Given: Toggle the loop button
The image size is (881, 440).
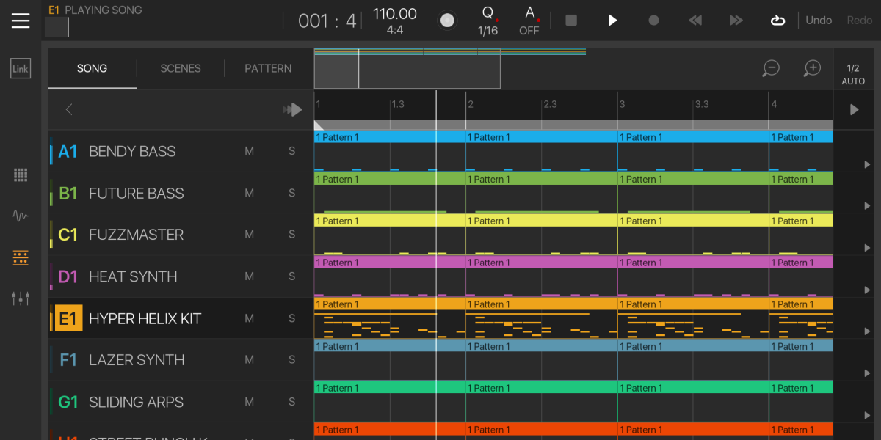Looking at the screenshot, I should (777, 21).
